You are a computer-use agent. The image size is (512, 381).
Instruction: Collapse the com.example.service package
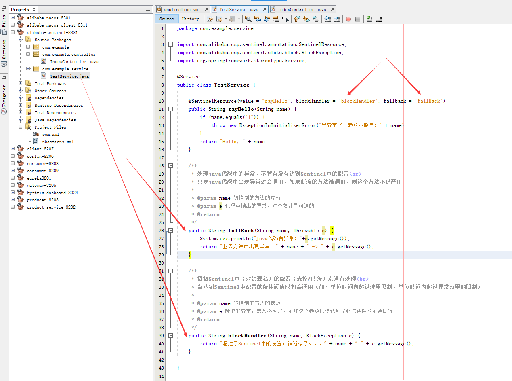click(x=28, y=69)
